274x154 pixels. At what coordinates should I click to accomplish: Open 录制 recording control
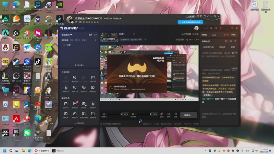pyautogui.click(x=169, y=115)
